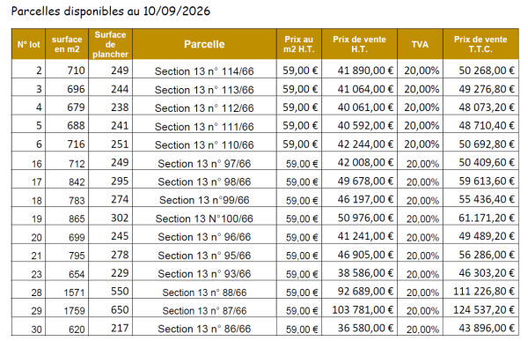The height and width of the screenshot is (341, 528).
Task: Select the 'Prix au m2 H.T.' header
Action: click(299, 44)
